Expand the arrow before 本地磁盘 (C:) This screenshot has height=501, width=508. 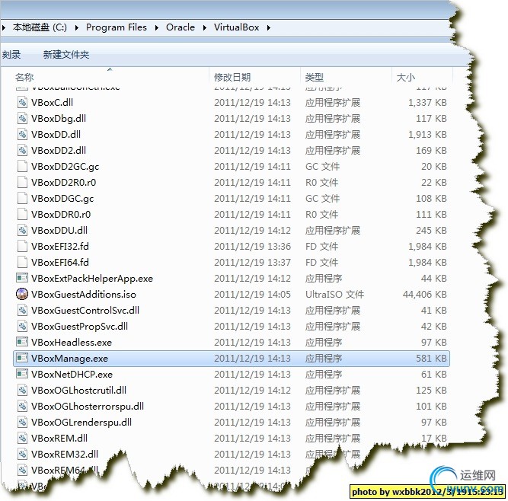[x=4, y=28]
